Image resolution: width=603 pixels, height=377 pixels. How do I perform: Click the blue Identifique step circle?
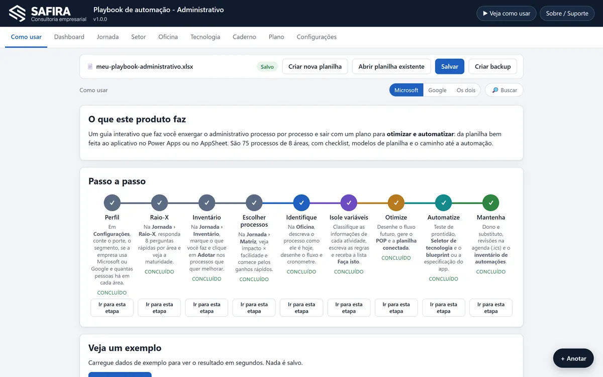click(301, 203)
